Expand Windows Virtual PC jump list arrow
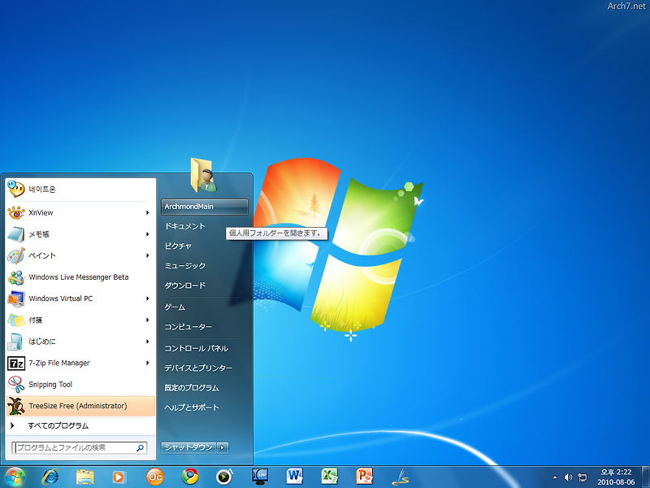The width and height of the screenshot is (650, 488). pos(147,298)
